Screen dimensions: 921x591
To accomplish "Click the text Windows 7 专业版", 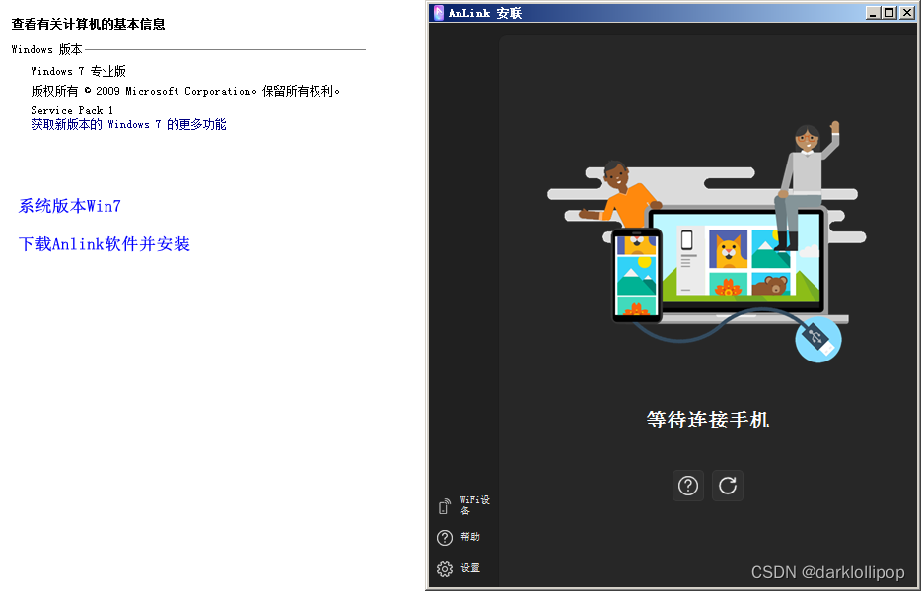I will click(x=78, y=71).
